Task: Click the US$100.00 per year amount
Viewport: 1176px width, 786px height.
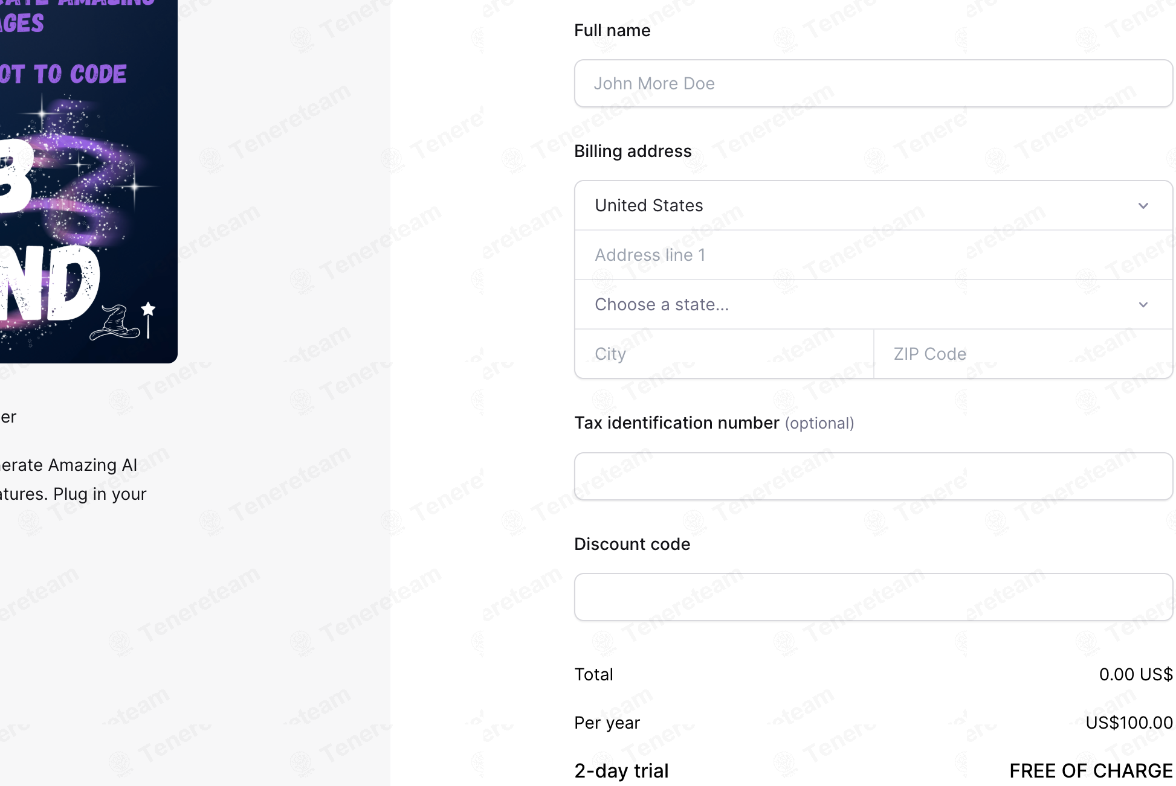Action: 1129,723
